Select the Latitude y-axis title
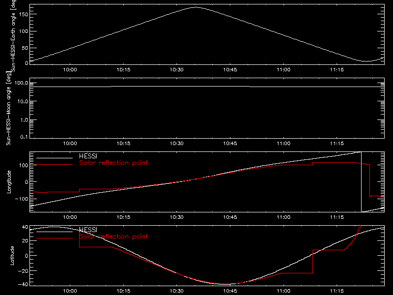 coord(12,256)
